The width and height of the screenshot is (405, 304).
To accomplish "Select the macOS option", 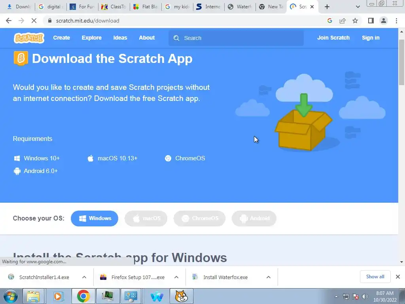I will coord(146,218).
